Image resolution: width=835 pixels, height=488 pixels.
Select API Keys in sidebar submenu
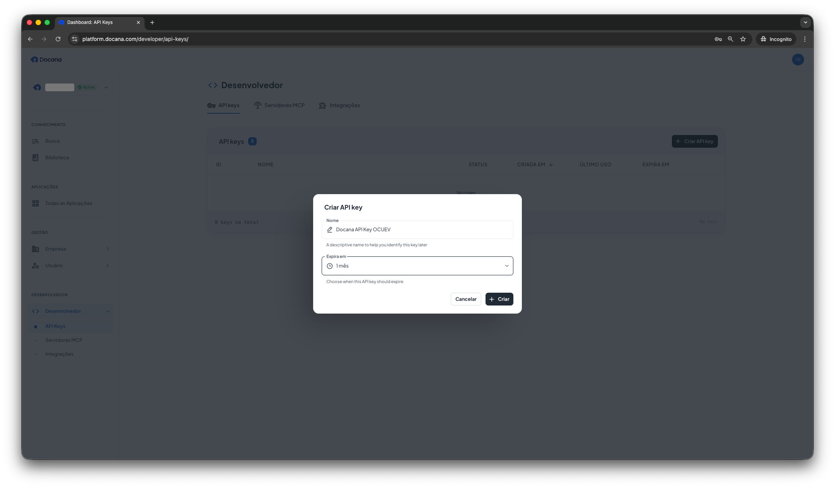tap(70, 326)
